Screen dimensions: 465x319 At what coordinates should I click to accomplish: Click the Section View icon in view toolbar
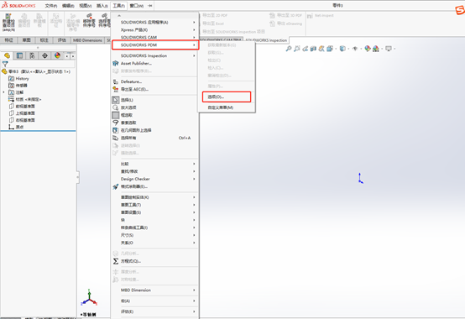pyautogui.click(x=313, y=49)
